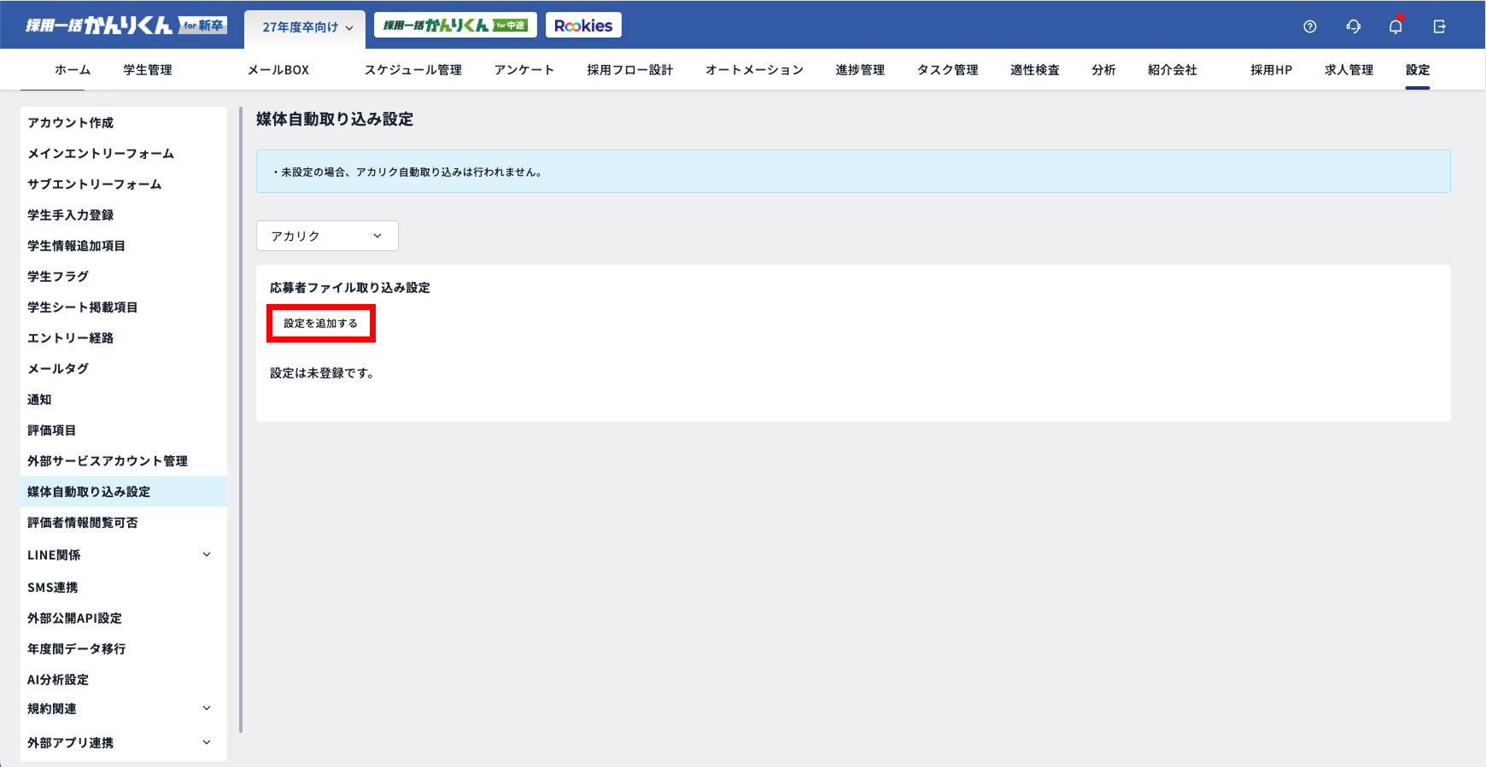Click the 採用一括かんりくん for 新卒 logo

tap(125, 26)
